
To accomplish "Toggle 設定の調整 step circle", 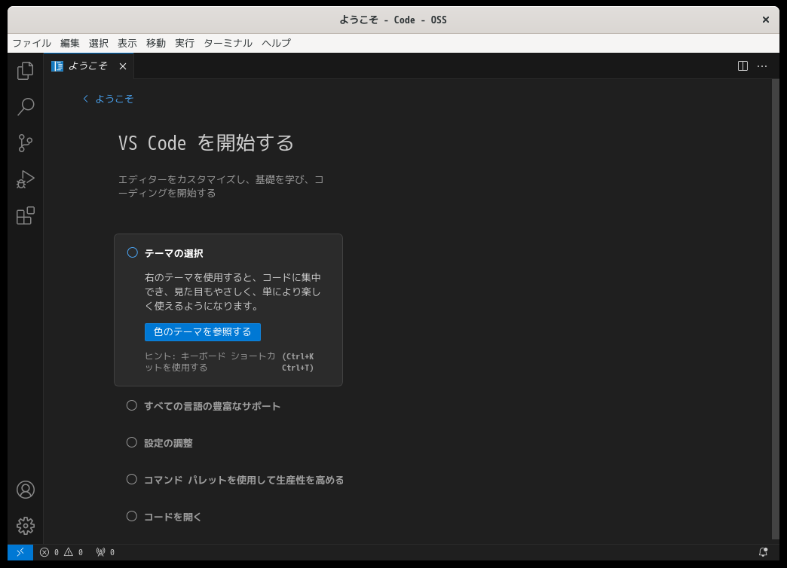I will [131, 442].
